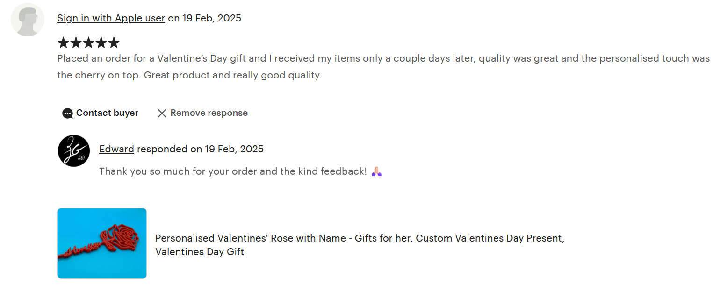Image resolution: width=713 pixels, height=285 pixels.
Task: Open the red rose product thumbnail
Action: [x=102, y=243]
